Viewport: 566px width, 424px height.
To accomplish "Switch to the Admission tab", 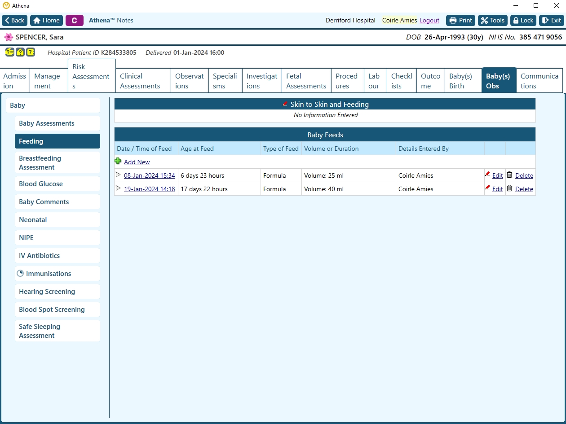I will coord(15,81).
